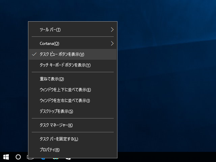Image resolution: width=216 pixels, height=162 pixels.
Task: Enable タッチ キーボード ボタンを表示(Y)
Action: click(x=73, y=65)
